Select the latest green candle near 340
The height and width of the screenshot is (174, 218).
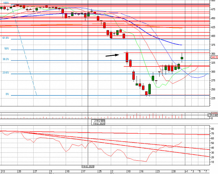[x=182, y=58]
